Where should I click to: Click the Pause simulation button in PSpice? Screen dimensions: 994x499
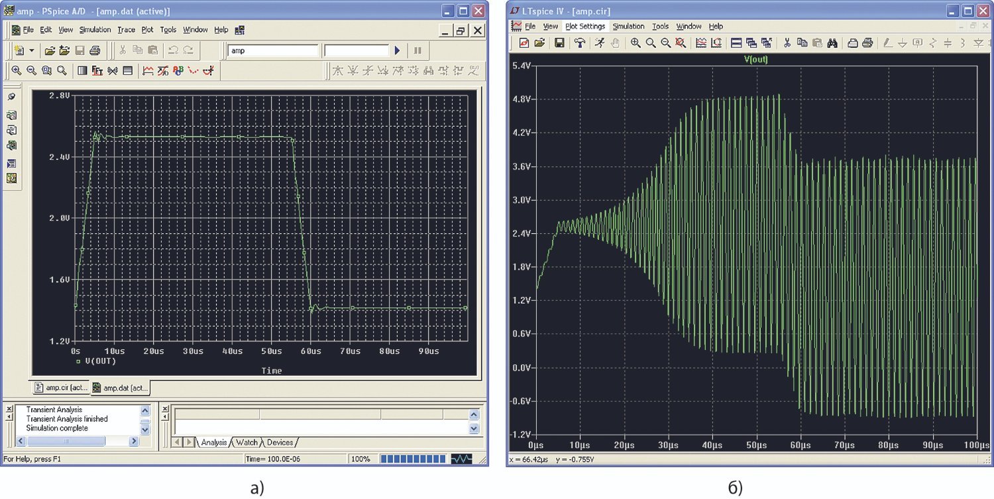pos(417,50)
